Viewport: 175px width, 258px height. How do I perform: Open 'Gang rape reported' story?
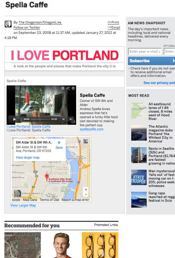click(161, 197)
